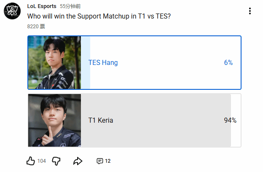Click the 55分钟前 post timestamp
Image resolution: width=263 pixels, height=172 pixels.
(x=70, y=6)
